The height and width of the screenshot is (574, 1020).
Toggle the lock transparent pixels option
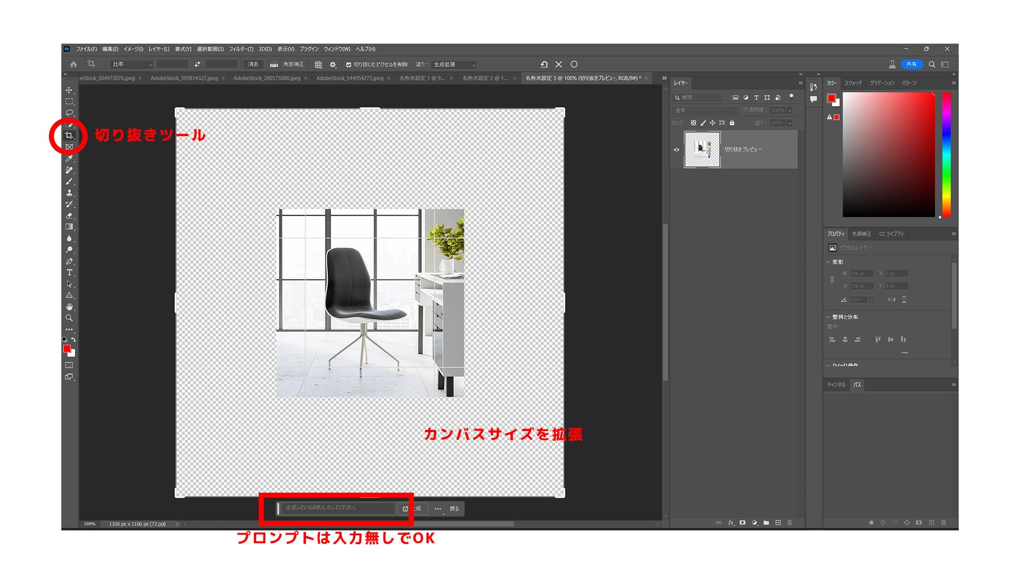click(x=694, y=123)
